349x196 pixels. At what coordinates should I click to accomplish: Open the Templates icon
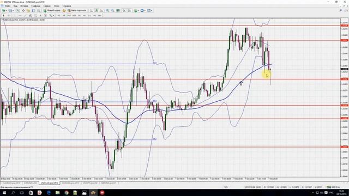pos(149,10)
